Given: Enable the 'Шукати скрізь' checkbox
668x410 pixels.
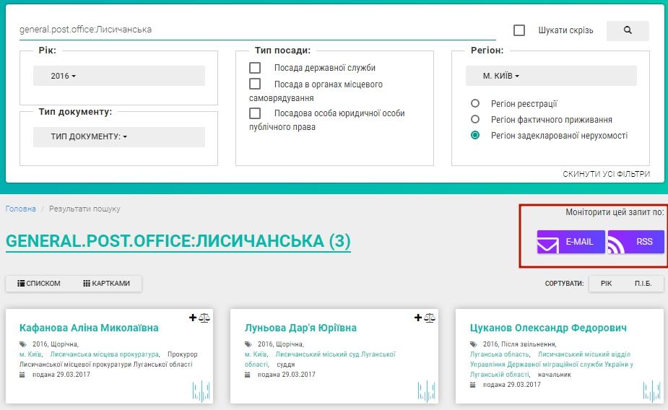Looking at the screenshot, I should click(x=519, y=30).
